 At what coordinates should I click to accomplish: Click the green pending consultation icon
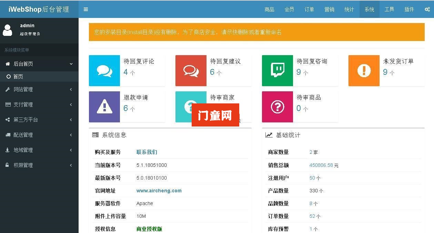(277, 71)
